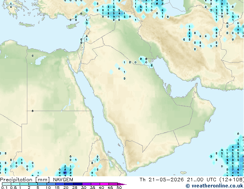The height and width of the screenshot is (189, 244).
Task: Select the magenta swatch between 40 and 45
Action: click(x=104, y=184)
